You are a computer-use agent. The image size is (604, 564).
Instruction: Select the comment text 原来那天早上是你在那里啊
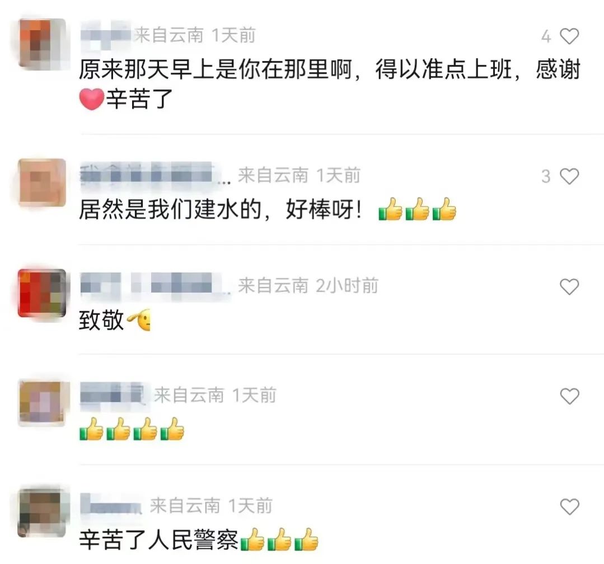pyautogui.click(x=216, y=70)
